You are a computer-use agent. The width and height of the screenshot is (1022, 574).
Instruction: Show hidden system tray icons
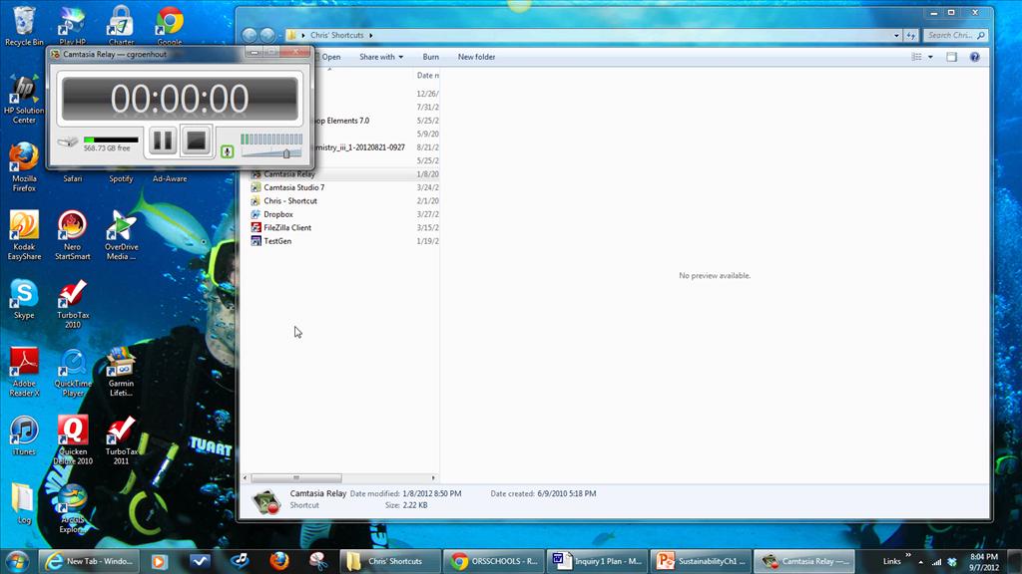[x=921, y=562]
